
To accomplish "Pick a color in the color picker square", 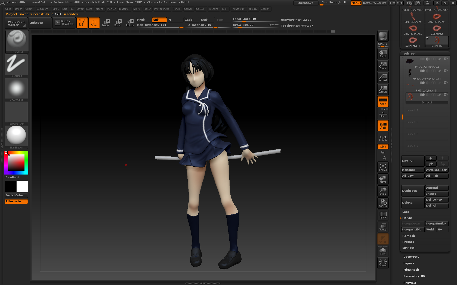I will click(16, 163).
